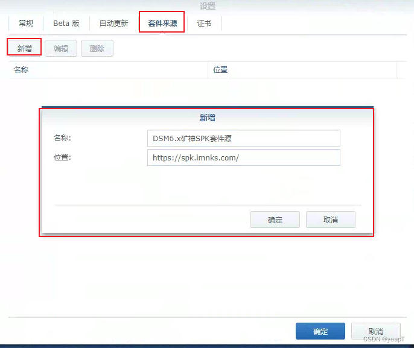Sort by the 名称 column header
Image resolution: width=414 pixels, height=348 pixels.
(108, 70)
